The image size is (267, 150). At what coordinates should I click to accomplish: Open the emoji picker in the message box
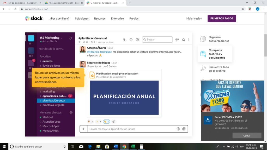[184, 129]
